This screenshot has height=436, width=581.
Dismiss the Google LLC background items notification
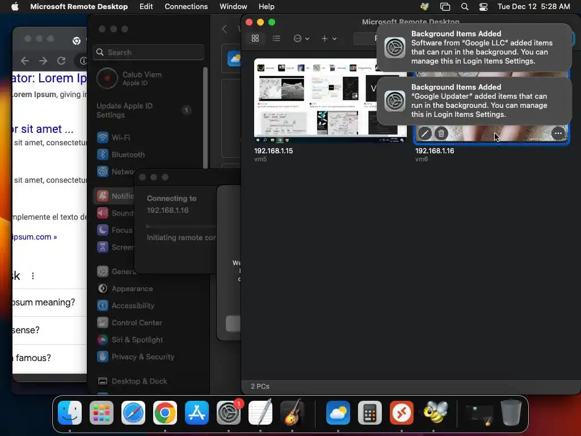point(474,48)
